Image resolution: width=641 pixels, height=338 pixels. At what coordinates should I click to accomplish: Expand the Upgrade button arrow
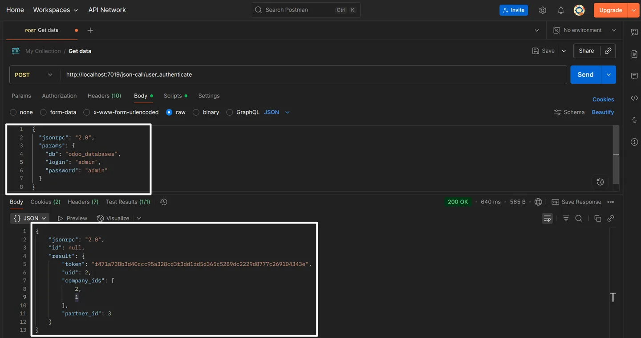click(633, 10)
